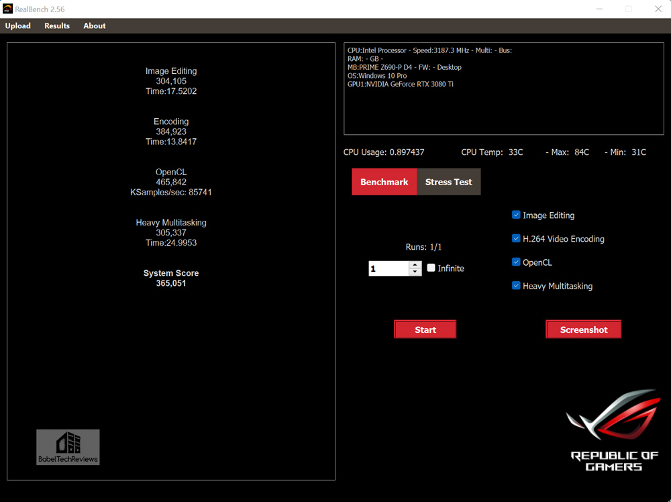Click the KSamples/sec: 85741 line
Image resolution: width=671 pixels, height=502 pixels.
(x=171, y=193)
